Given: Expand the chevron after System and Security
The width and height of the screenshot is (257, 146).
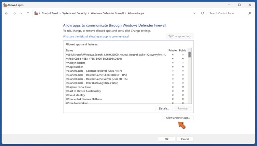Looking at the screenshot, I should pos(89,13).
